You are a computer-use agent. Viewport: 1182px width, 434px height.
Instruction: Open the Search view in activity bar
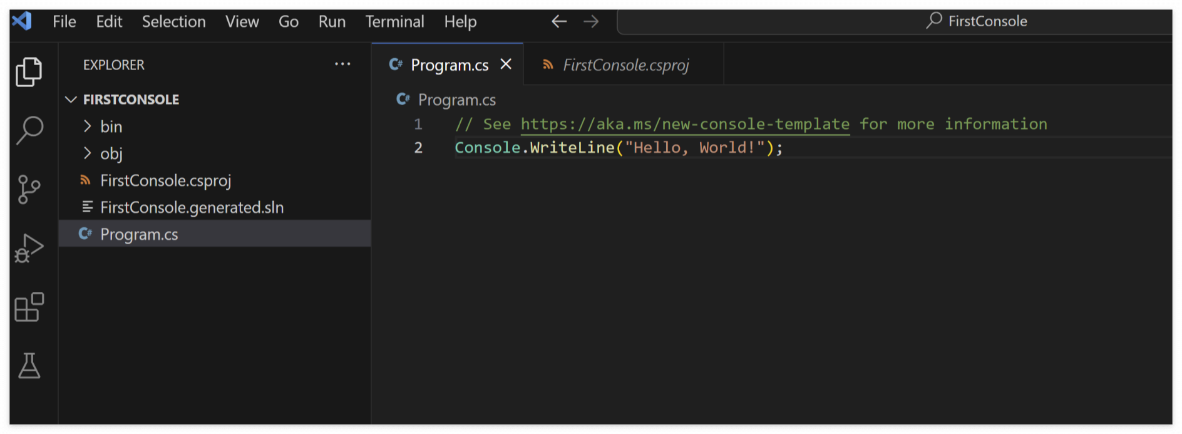click(x=29, y=130)
